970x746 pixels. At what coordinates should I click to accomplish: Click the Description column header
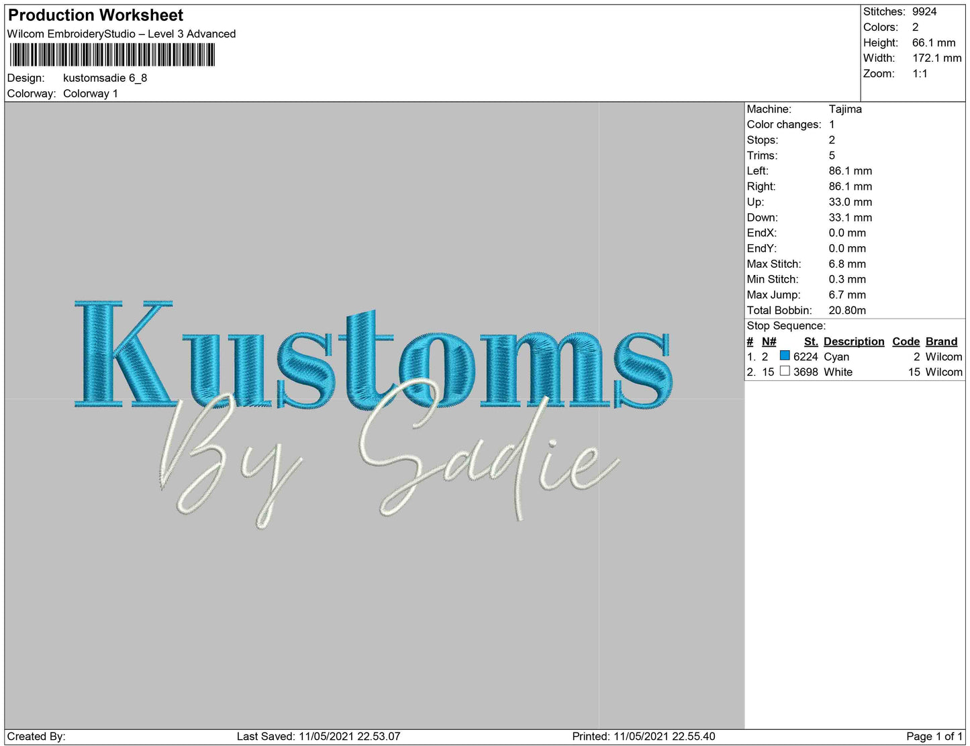point(853,341)
